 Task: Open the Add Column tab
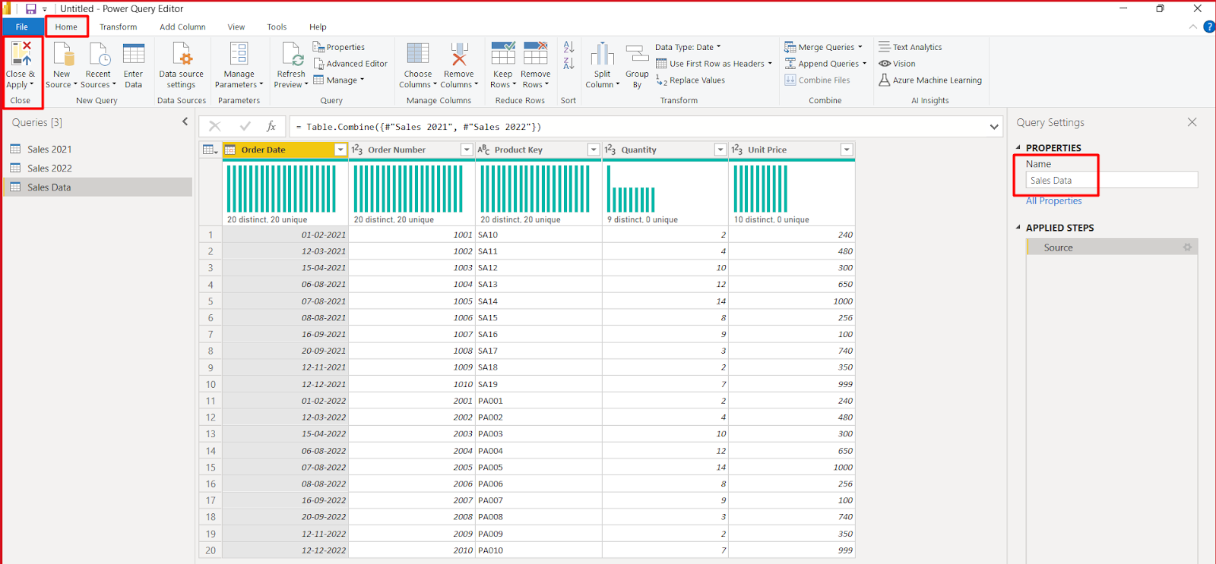(x=182, y=27)
